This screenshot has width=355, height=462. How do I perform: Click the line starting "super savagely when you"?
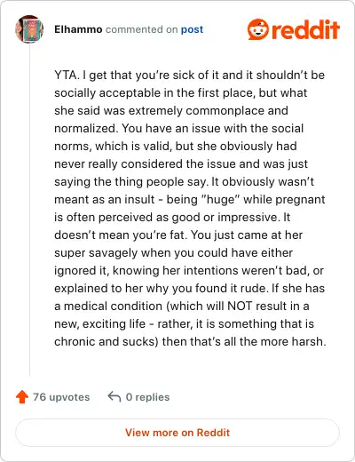coord(173,253)
